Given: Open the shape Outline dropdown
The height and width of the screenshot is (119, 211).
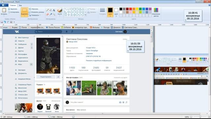Looking at the screenshot, I should (x=92, y=9).
